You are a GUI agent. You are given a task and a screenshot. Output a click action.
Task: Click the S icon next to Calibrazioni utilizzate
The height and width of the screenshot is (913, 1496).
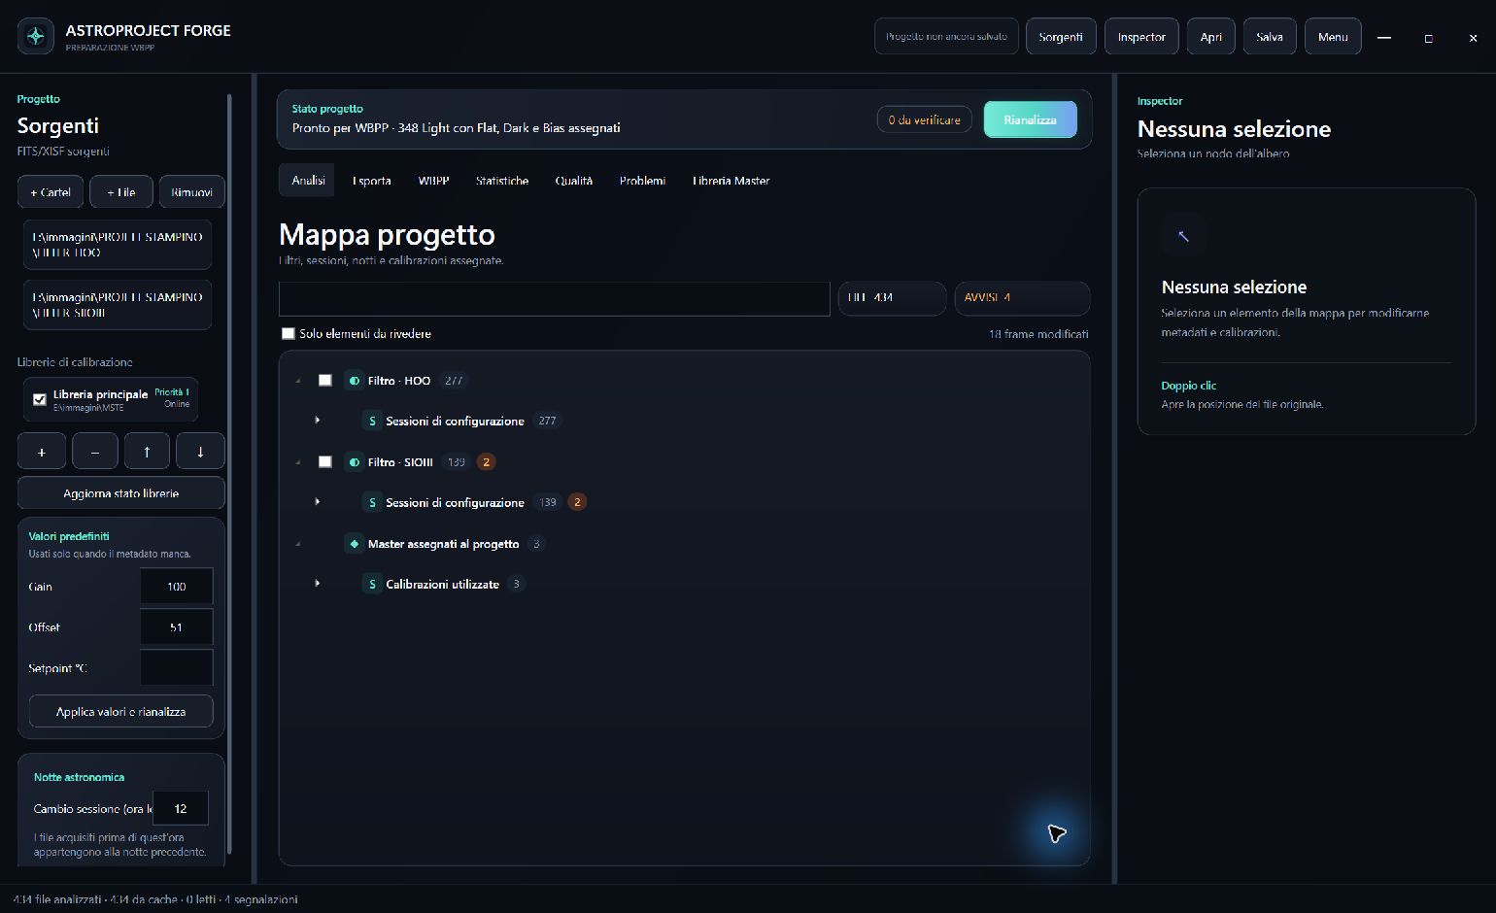(x=372, y=584)
